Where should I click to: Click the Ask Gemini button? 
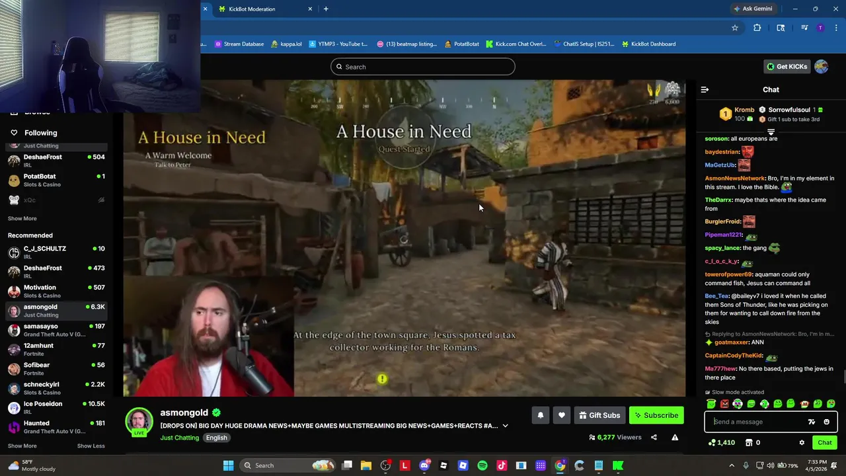pyautogui.click(x=752, y=9)
